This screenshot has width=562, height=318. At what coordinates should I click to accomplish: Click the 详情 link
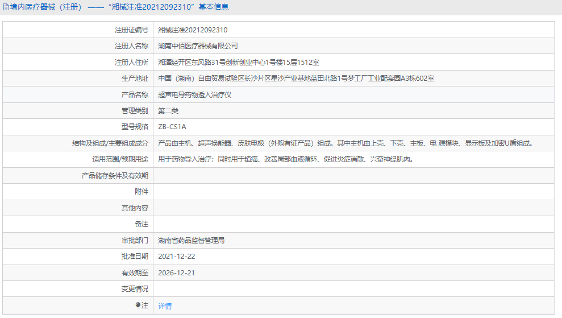[x=165, y=306]
